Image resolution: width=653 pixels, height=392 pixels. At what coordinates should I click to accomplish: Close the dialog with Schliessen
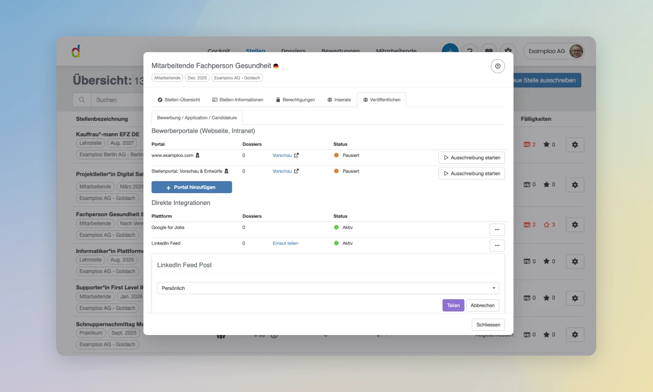click(488, 325)
